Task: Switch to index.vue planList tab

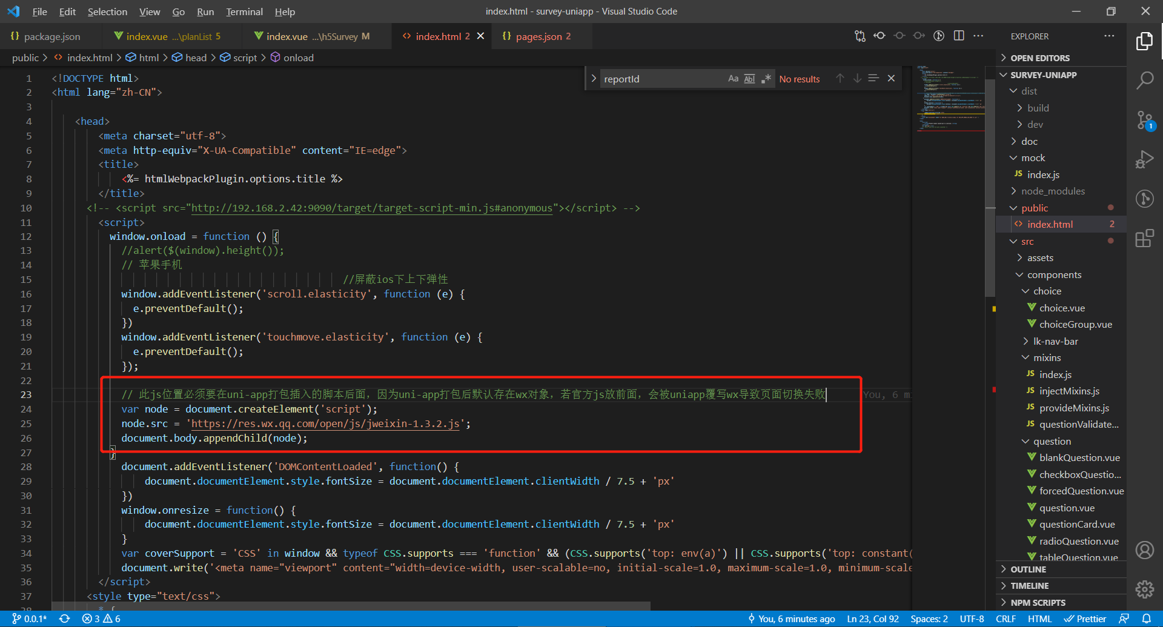Action: click(x=172, y=36)
